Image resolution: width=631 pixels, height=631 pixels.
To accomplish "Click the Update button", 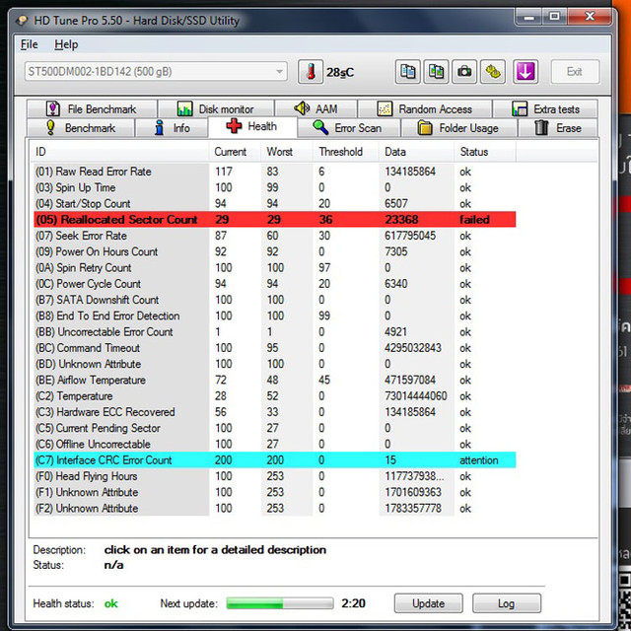I will (428, 602).
